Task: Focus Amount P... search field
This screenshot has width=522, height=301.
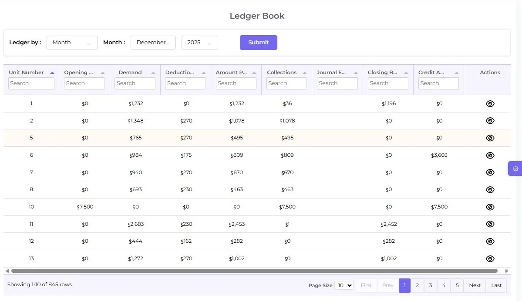Action: coord(236,83)
